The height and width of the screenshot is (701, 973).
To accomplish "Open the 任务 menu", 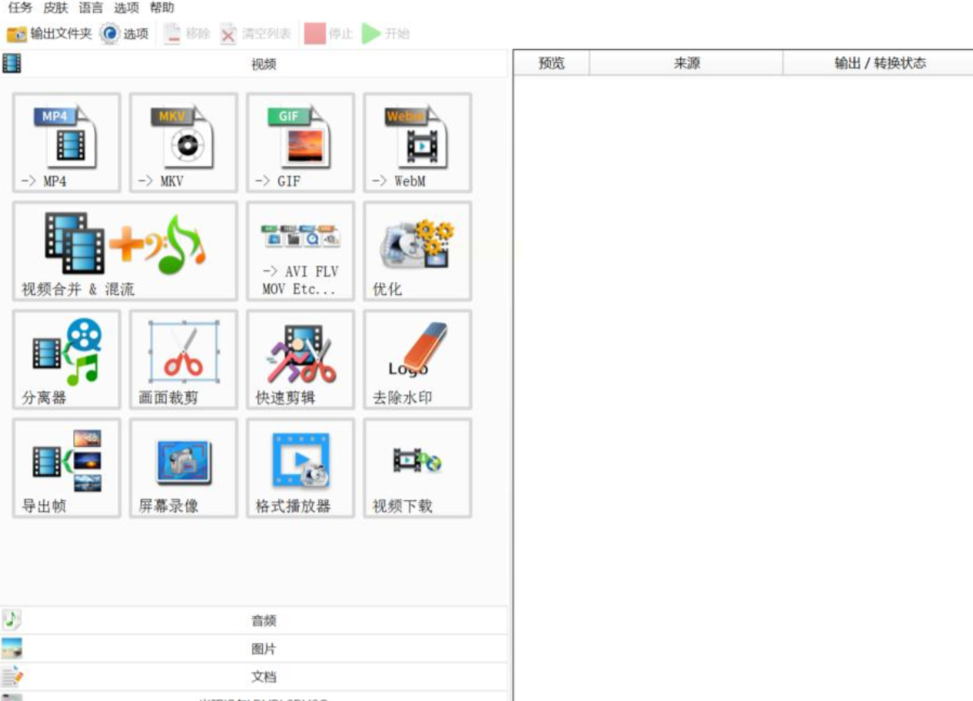I will (x=20, y=7).
